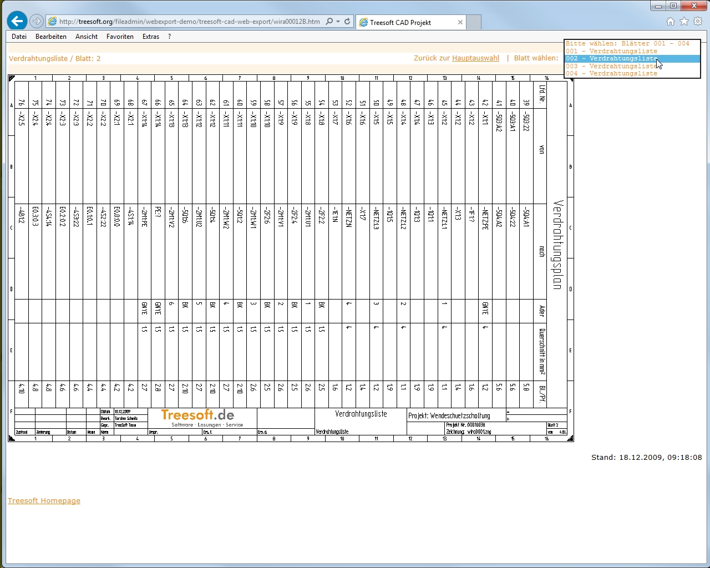Open the Ansicht menu
Image resolution: width=710 pixels, height=568 pixels.
87,37
